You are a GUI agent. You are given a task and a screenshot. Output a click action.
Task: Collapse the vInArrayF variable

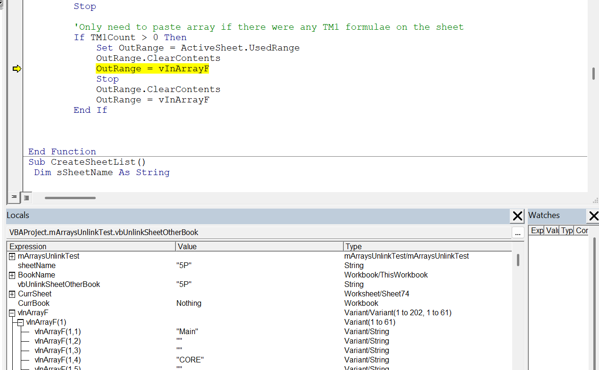click(12, 313)
